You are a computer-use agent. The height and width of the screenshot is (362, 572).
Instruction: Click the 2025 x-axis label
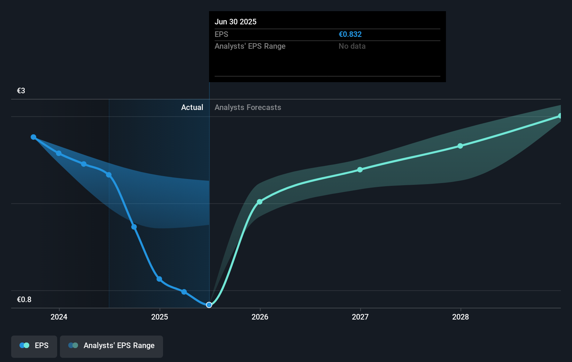(160, 317)
